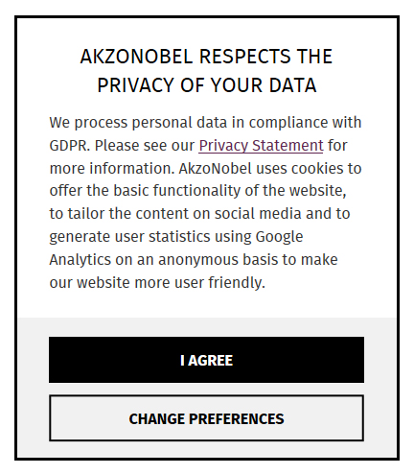This screenshot has width=414, height=474.
Task: Adjust cookie settings via Change Preferences
Action: [206, 418]
